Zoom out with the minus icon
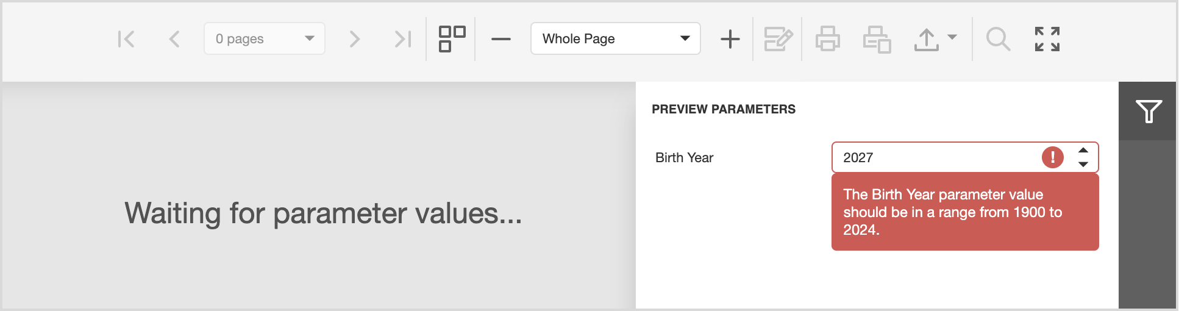Image resolution: width=1179 pixels, height=311 pixels. [x=500, y=39]
